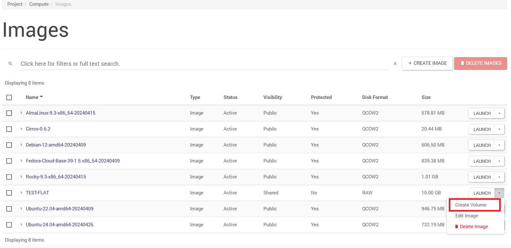Toggle the select-all images checkbox

tap(9, 97)
